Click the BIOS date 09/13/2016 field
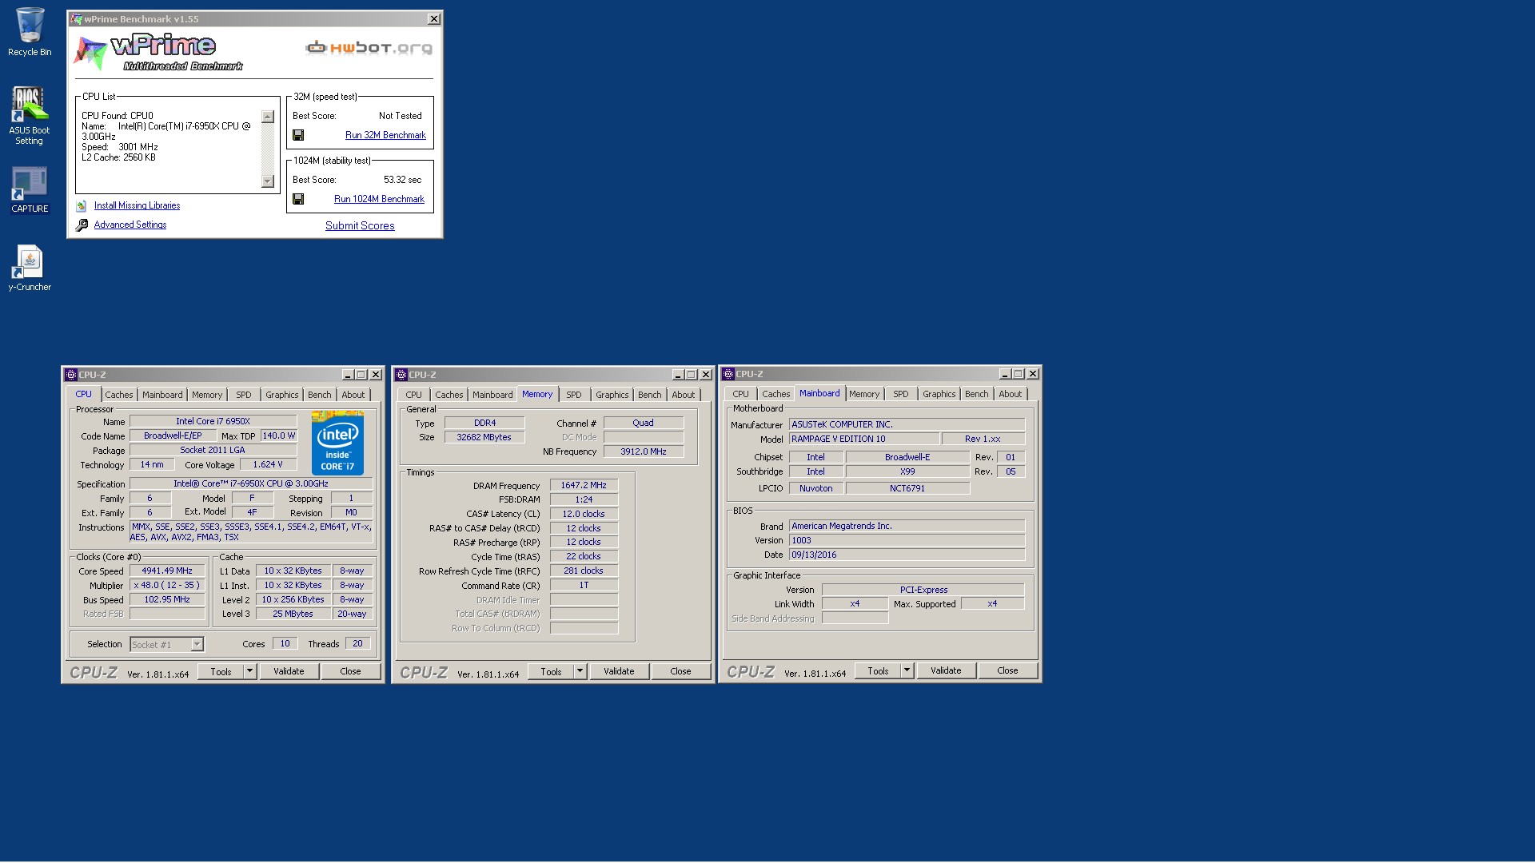 [x=907, y=555]
